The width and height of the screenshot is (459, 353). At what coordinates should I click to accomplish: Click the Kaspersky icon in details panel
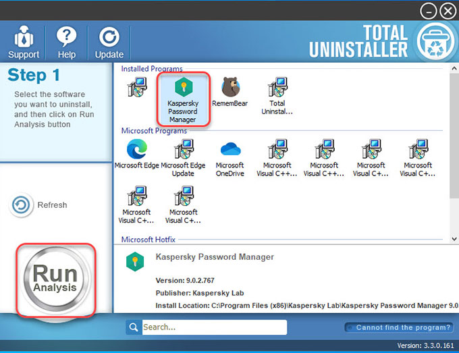tap(135, 261)
